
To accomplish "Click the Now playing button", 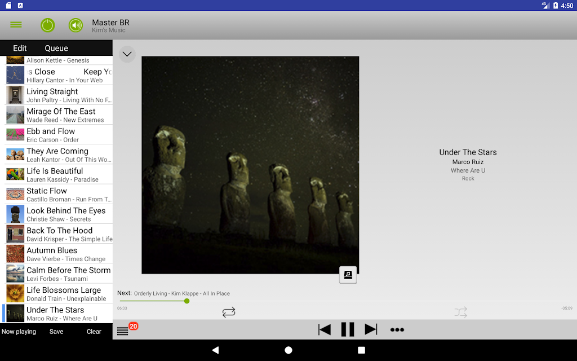I will click(x=19, y=332).
